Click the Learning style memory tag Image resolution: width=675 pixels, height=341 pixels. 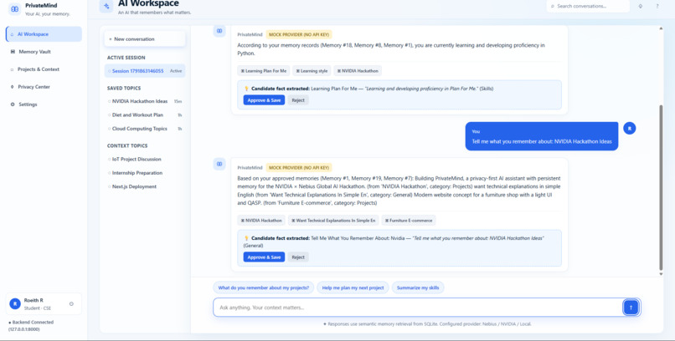coord(312,71)
